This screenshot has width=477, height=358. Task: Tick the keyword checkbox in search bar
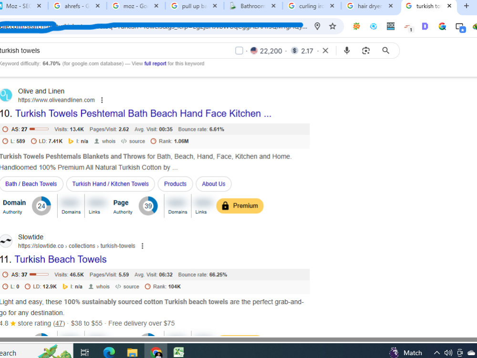[239, 51]
